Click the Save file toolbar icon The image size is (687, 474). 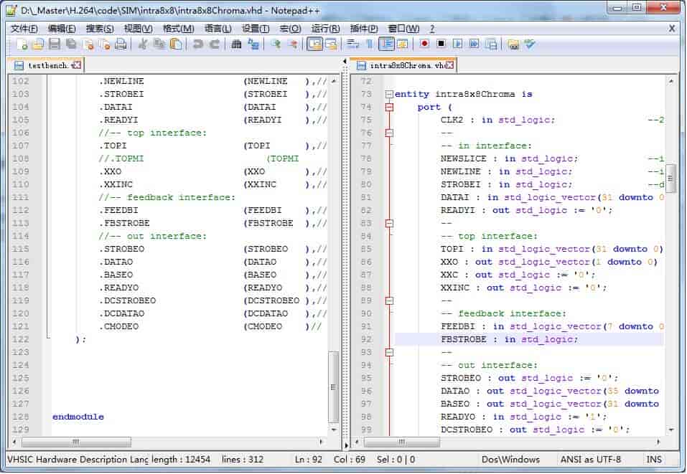pyautogui.click(x=55, y=44)
